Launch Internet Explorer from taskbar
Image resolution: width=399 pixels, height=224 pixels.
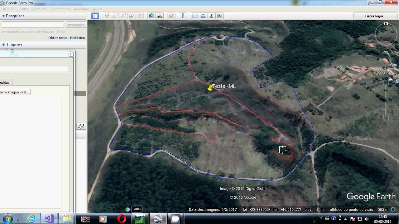[31, 219]
